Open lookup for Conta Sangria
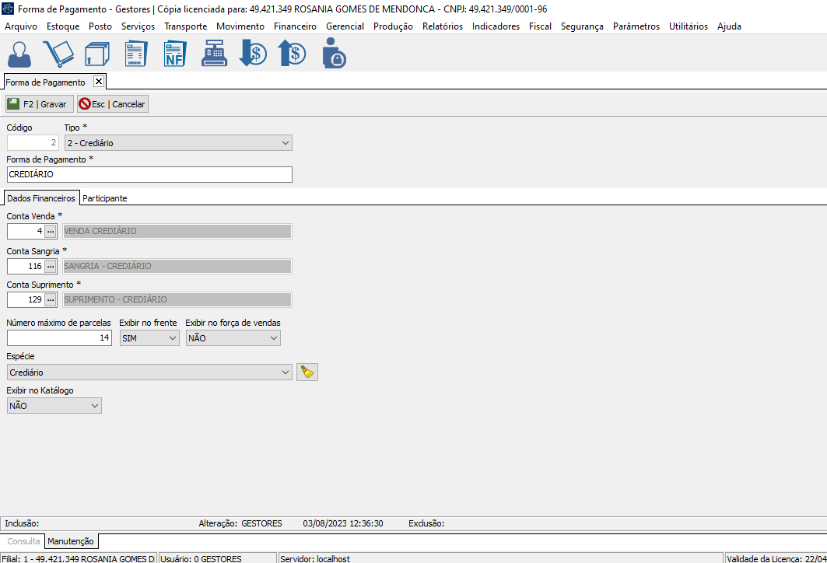 tap(51, 266)
